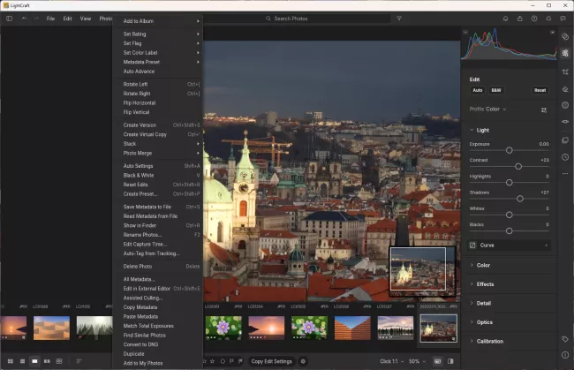Click the redo arrow in top toolbar
The image size is (574, 370).
coord(36,19)
